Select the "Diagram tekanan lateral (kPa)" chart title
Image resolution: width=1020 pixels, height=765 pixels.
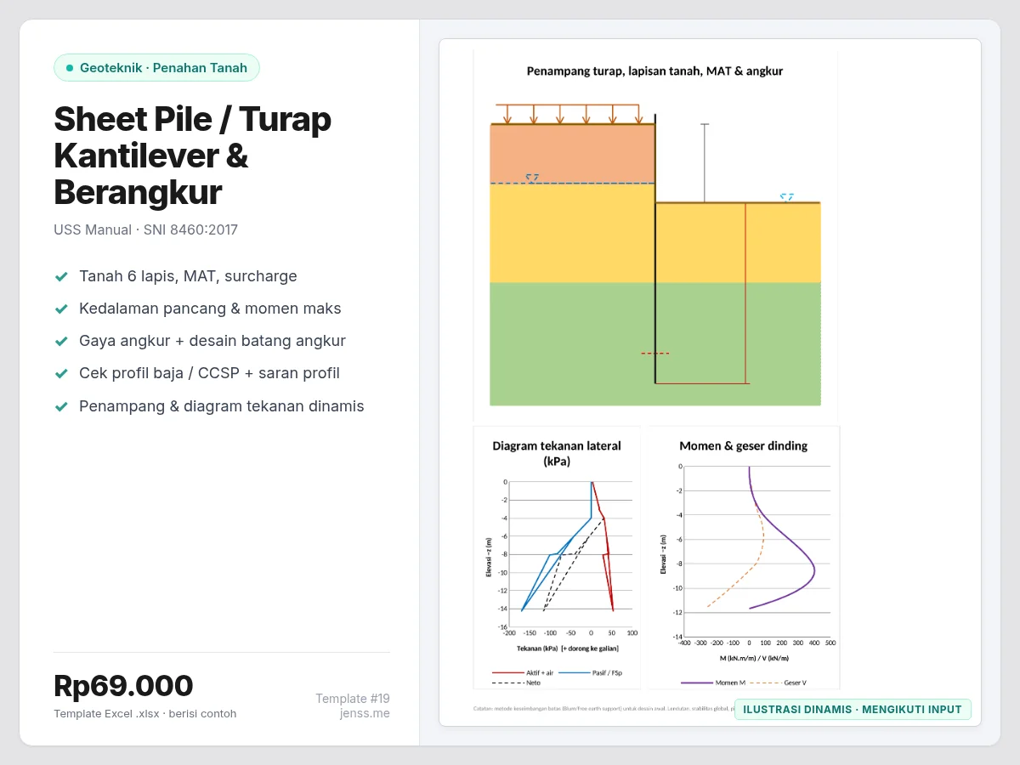557,453
